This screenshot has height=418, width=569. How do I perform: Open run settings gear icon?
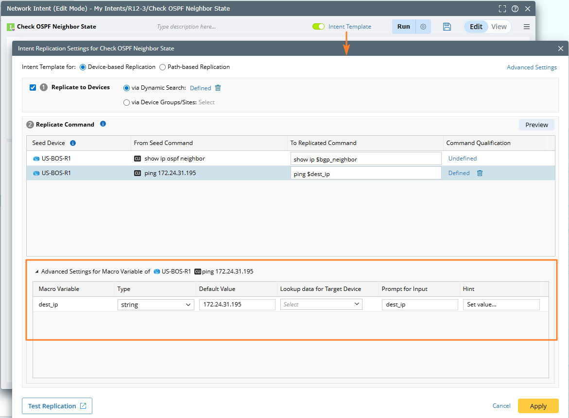423,27
